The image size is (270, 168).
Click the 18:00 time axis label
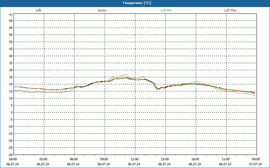coord(195,159)
